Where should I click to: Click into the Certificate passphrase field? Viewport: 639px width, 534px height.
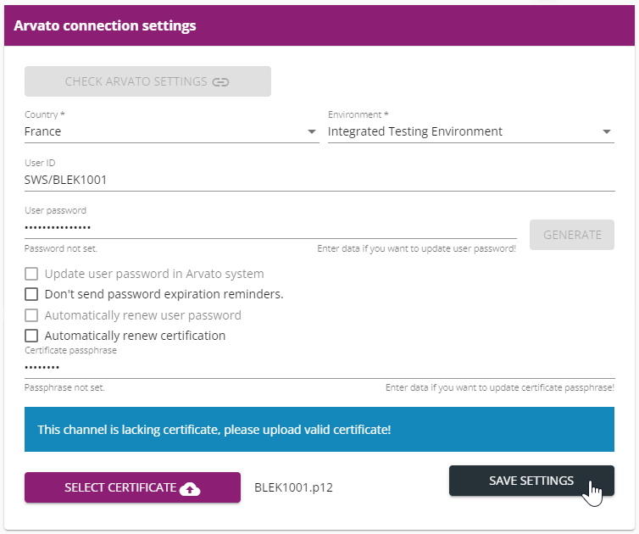[x=319, y=368]
